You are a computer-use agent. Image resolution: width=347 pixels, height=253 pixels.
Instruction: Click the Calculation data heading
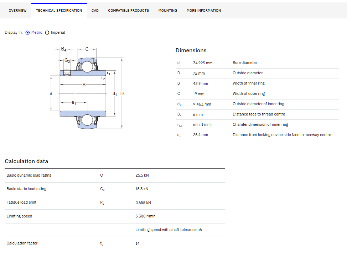[26, 161]
